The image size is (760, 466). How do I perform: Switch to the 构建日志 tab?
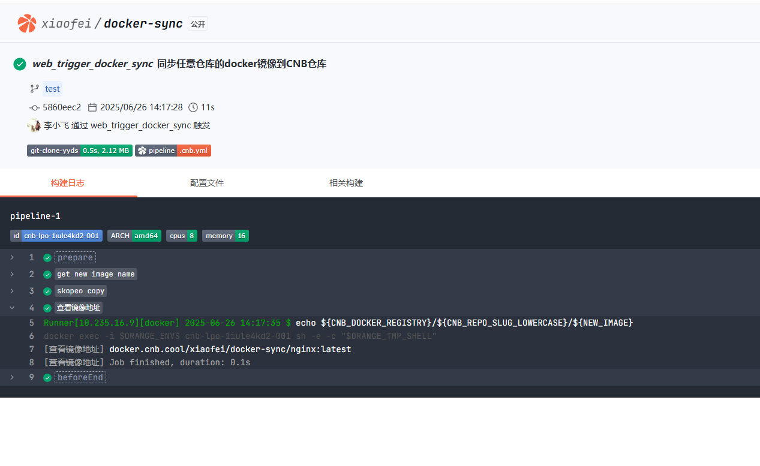coord(68,183)
